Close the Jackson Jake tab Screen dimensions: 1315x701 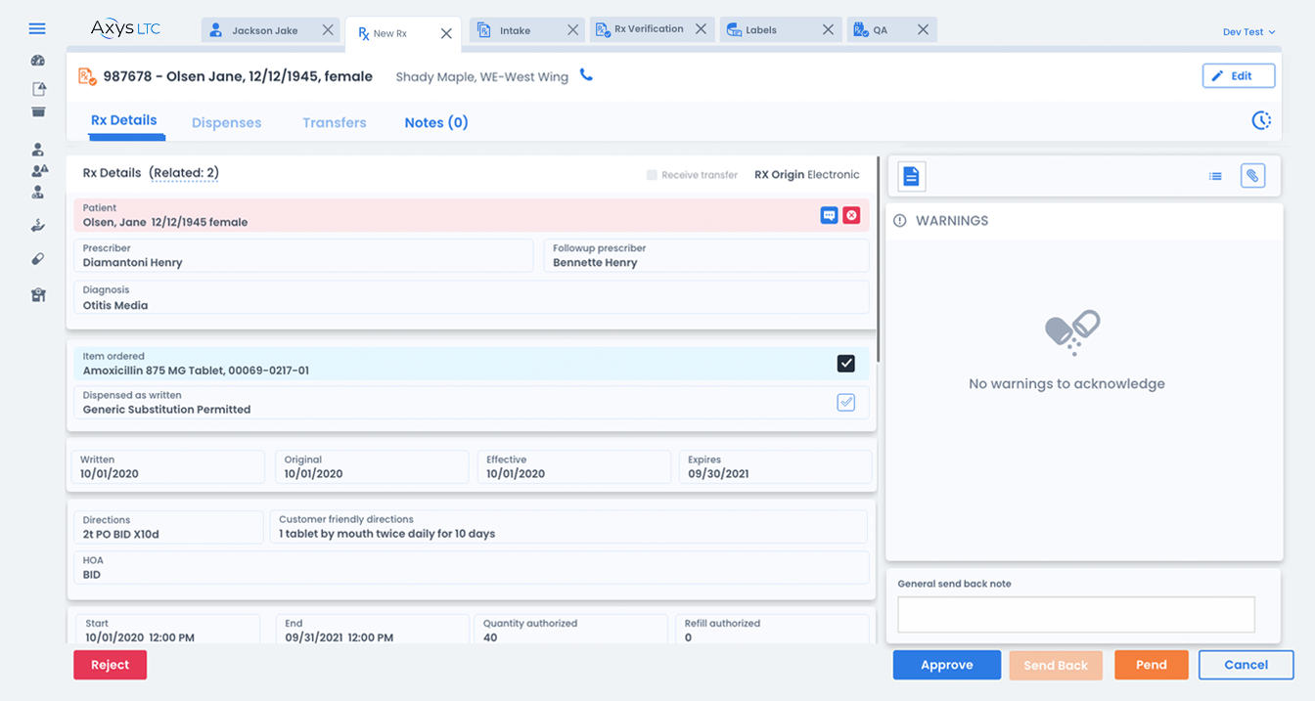tap(328, 30)
